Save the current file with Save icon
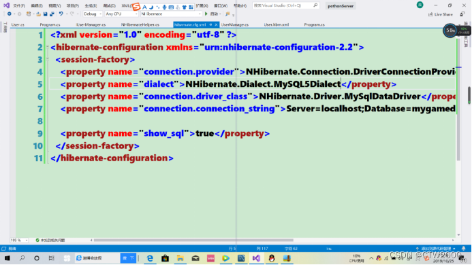 point(45,14)
